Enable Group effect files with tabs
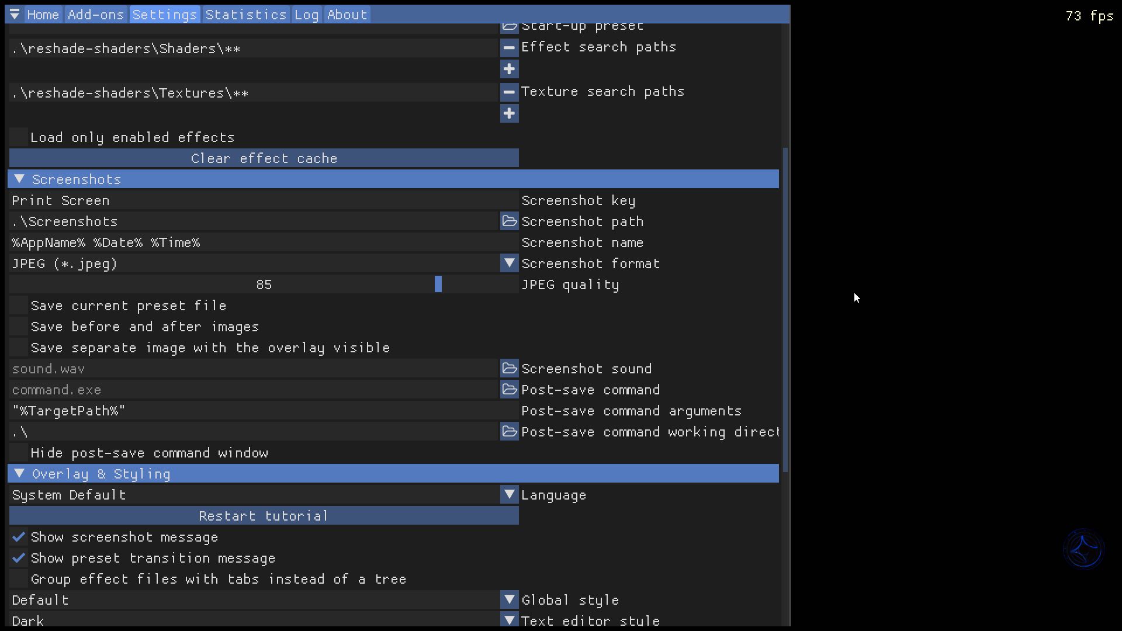 [19, 579]
